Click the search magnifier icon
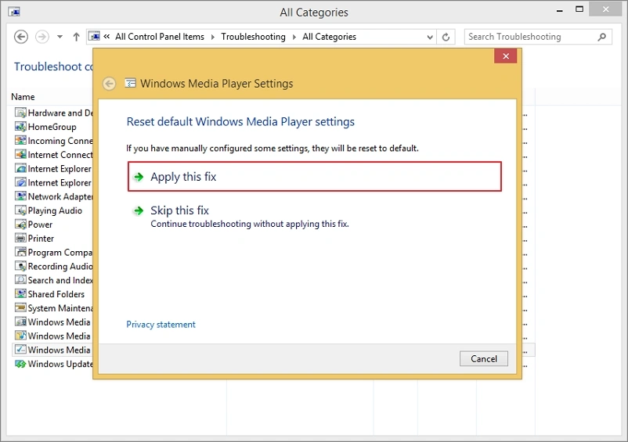The image size is (628, 442). click(x=601, y=37)
